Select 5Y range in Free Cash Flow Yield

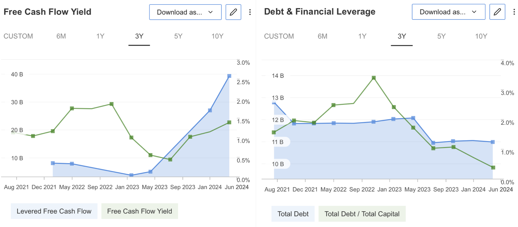(x=178, y=36)
